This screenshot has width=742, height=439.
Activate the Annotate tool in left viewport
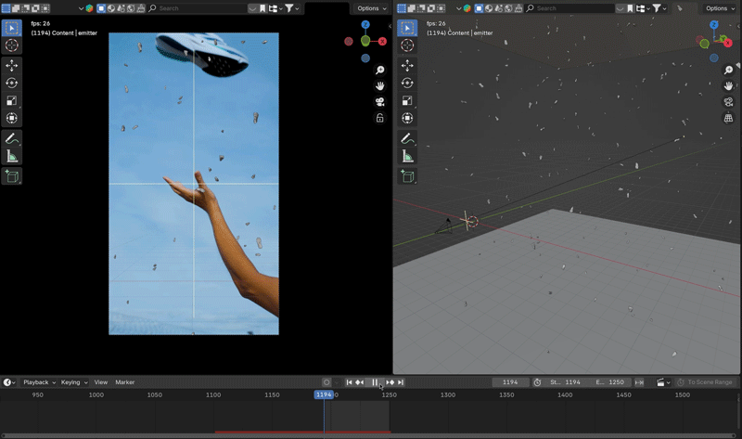point(12,138)
